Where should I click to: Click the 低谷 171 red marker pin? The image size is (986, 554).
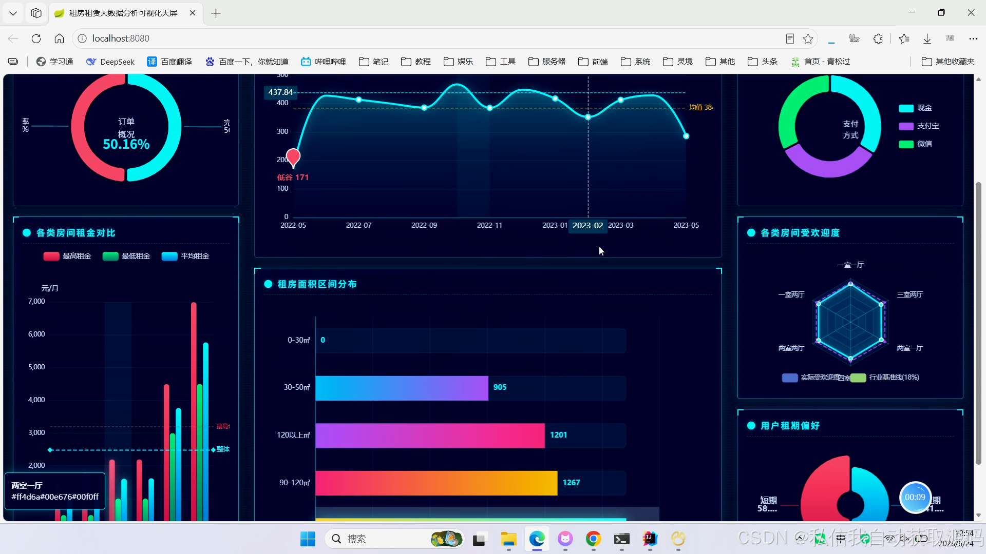pyautogui.click(x=293, y=157)
